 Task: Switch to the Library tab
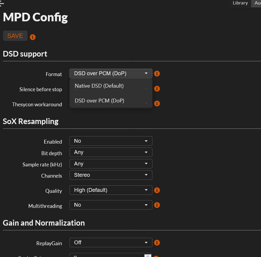(240, 3)
